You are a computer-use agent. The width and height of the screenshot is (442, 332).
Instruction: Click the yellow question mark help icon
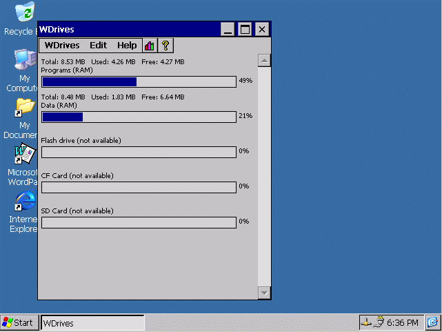coord(165,46)
